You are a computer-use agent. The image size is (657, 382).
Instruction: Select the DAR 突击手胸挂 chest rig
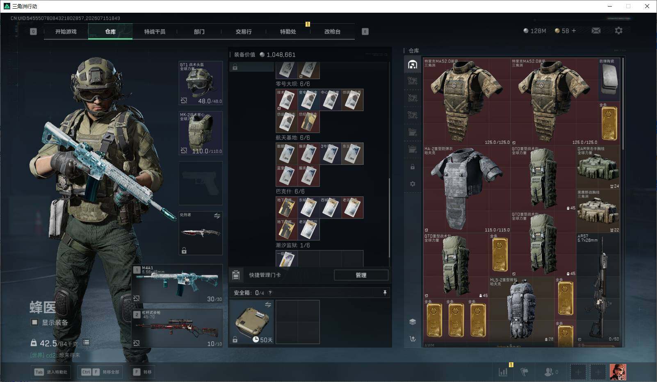[x=598, y=167]
